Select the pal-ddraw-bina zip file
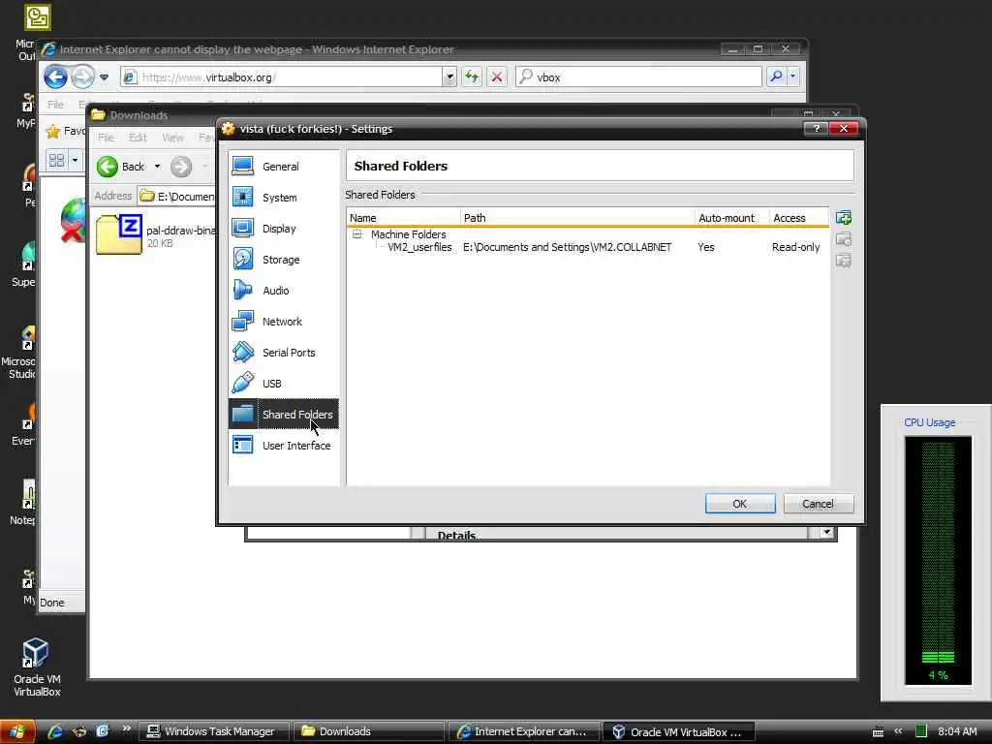992x744 pixels. 156,234
